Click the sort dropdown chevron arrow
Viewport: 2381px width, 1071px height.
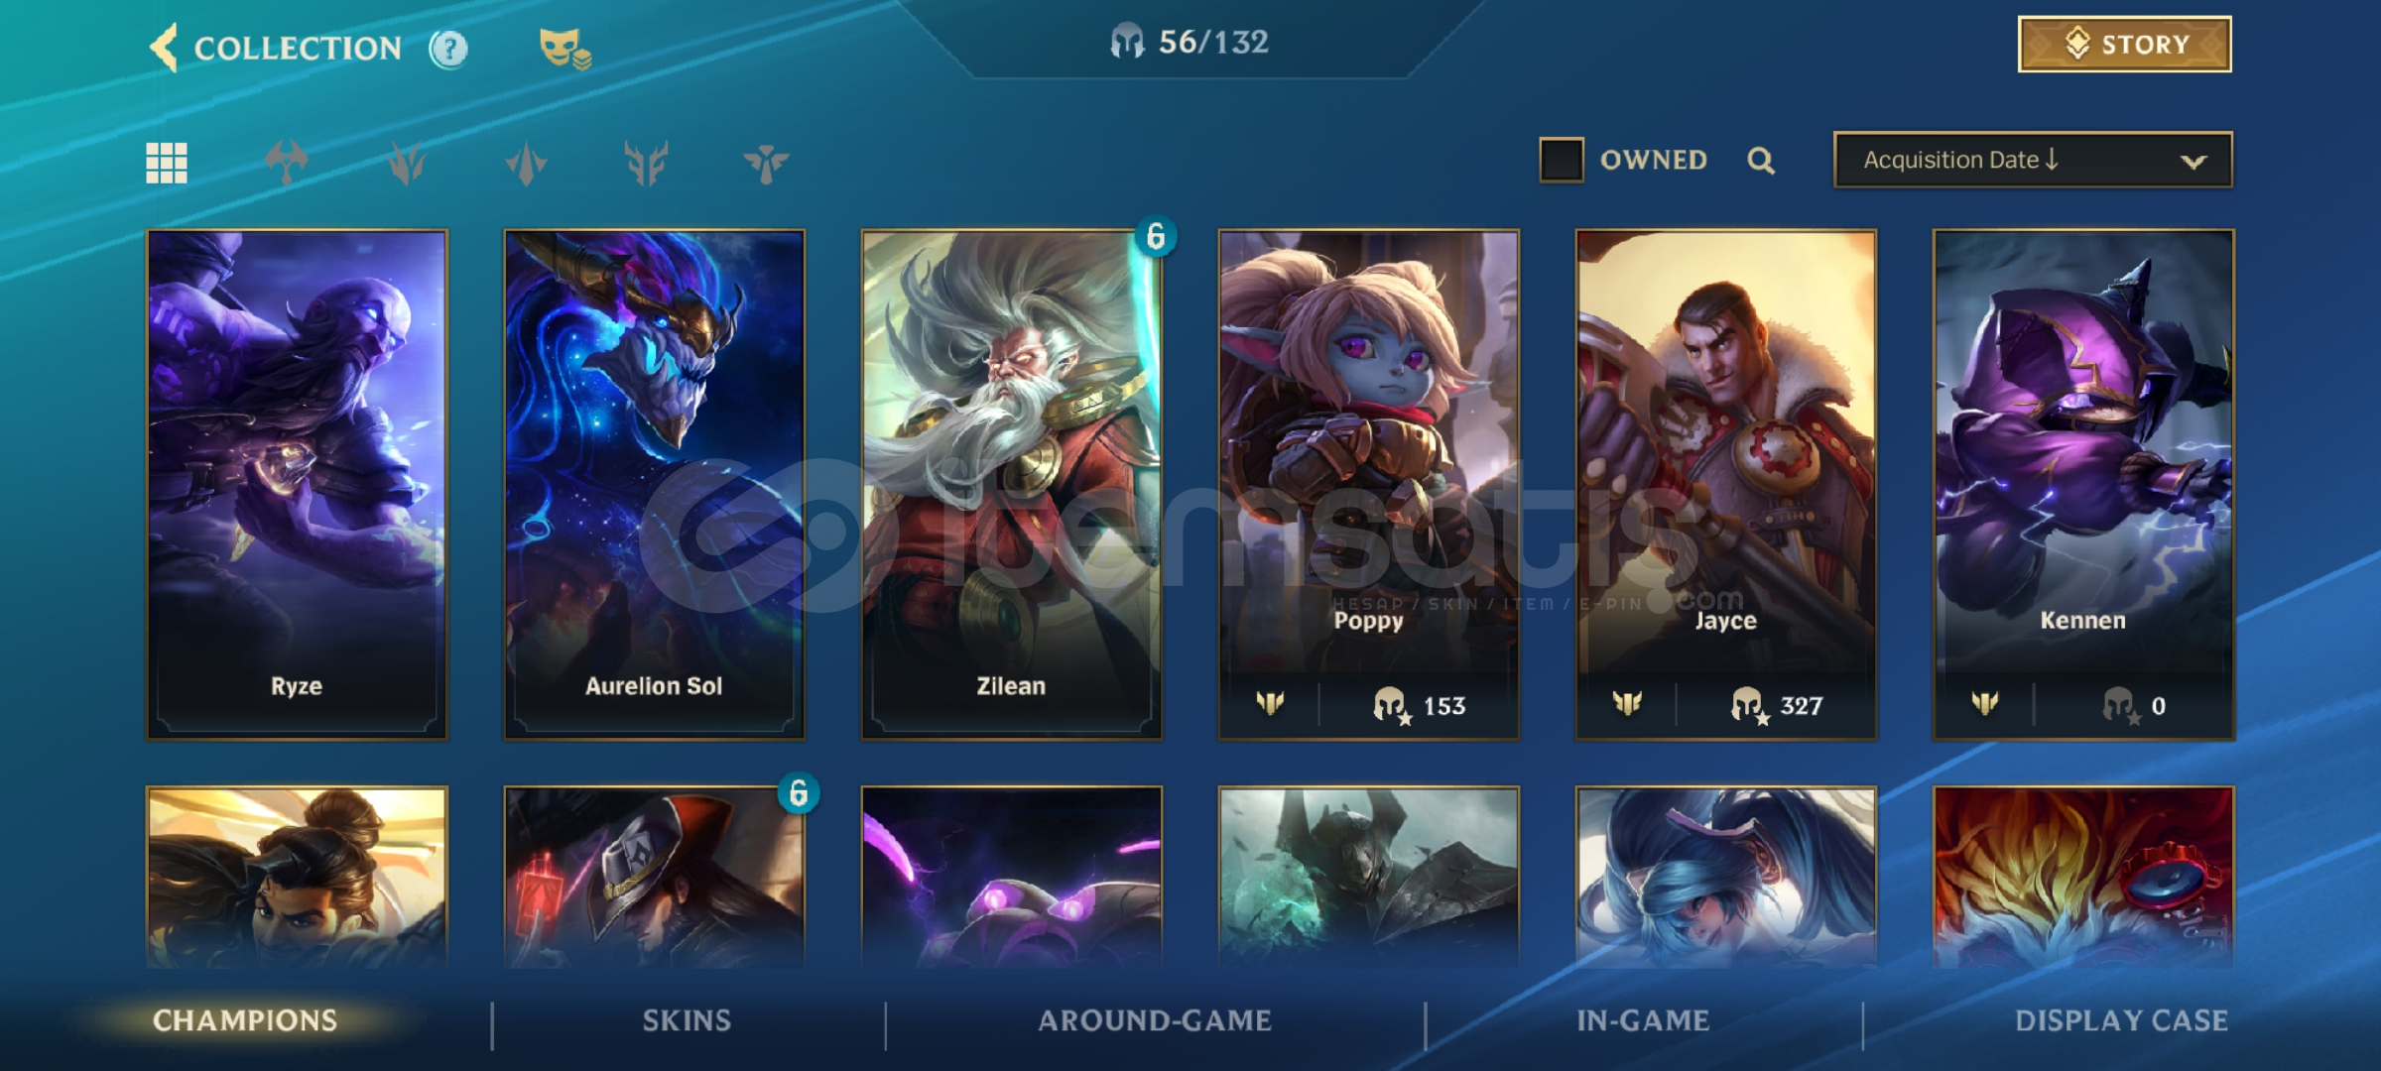2193,161
